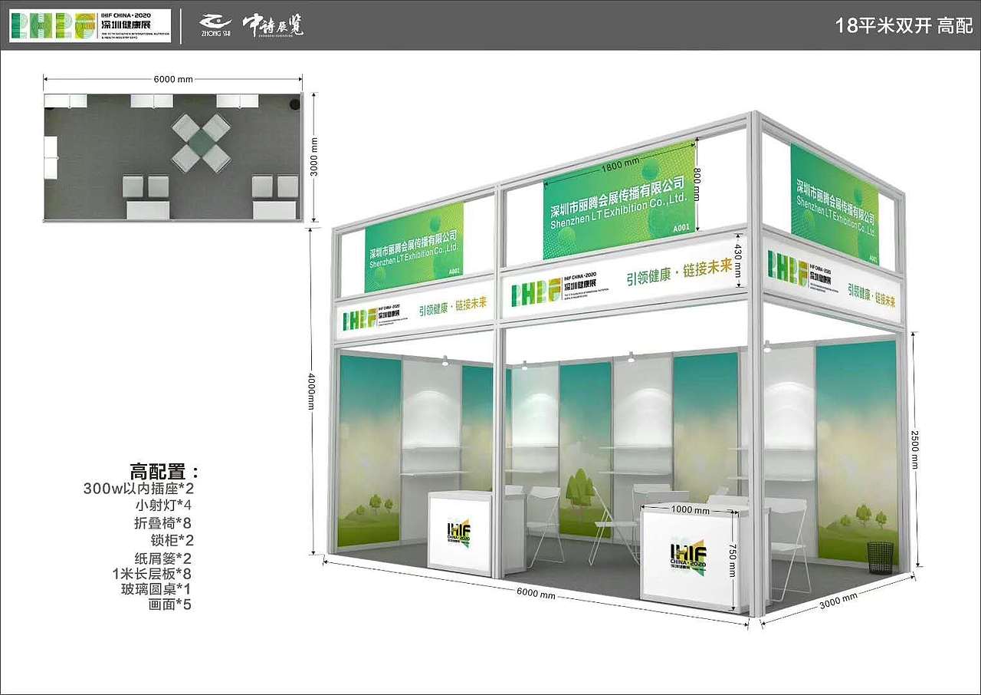Image resolution: width=981 pixels, height=695 pixels.
Task: Select the '小射灯*4' list item
Action: tap(162, 506)
